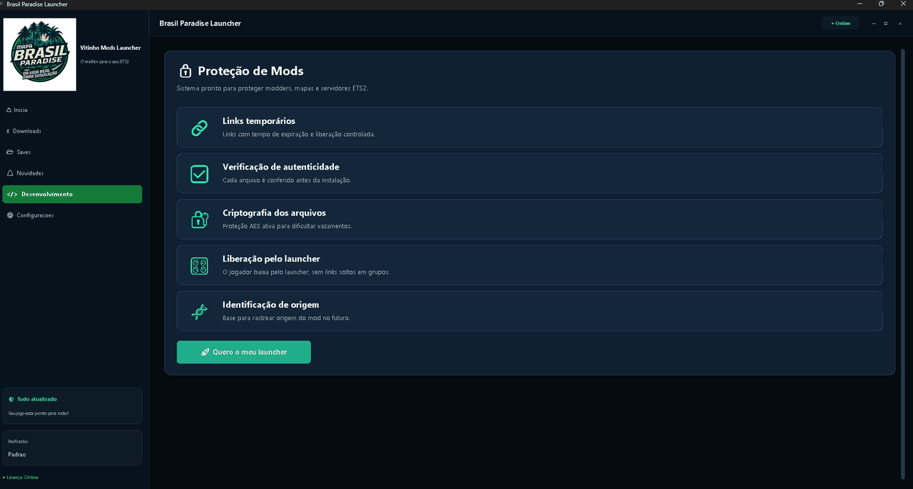The width and height of the screenshot is (913, 489).
Task: Maximize the launcher using inner header button
Action: click(886, 24)
